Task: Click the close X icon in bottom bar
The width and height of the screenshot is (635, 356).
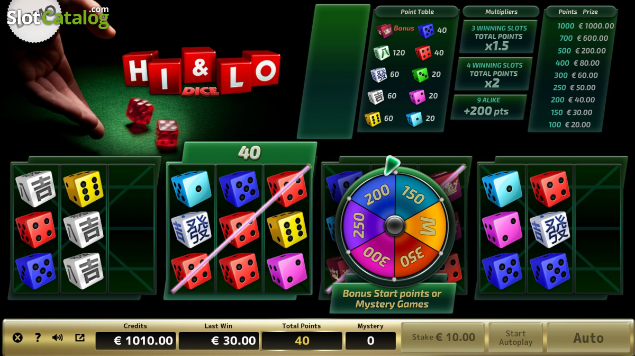Action: pyautogui.click(x=17, y=337)
